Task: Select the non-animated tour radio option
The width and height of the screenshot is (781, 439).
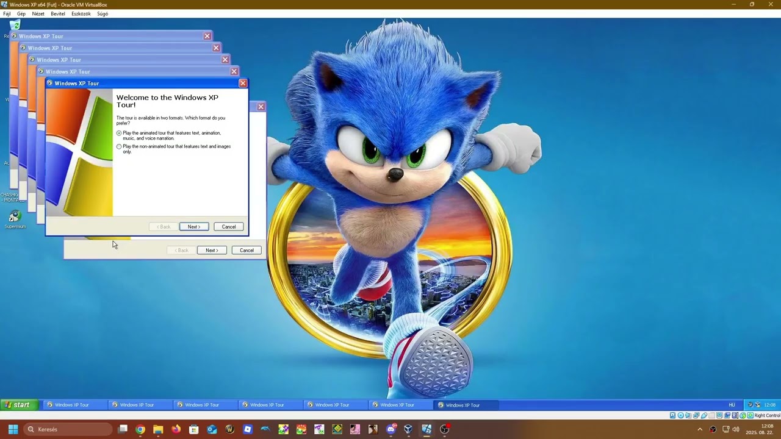Action: coord(119,146)
